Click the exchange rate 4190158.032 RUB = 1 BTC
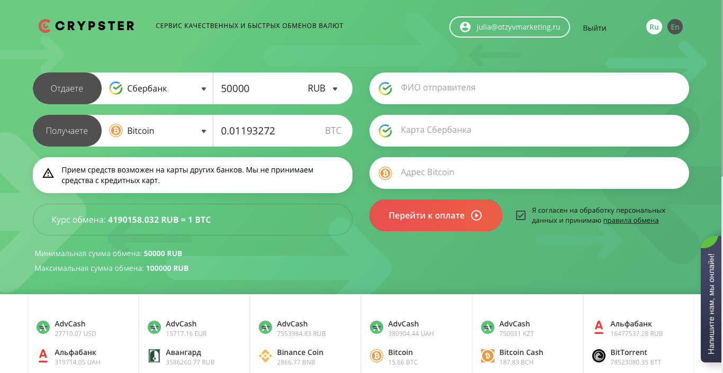Screen dimensions: 723x373 tap(159, 220)
